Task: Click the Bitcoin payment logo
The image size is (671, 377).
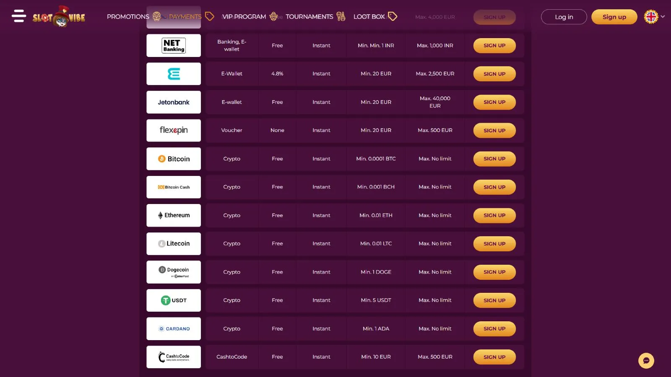Action: pyautogui.click(x=174, y=159)
